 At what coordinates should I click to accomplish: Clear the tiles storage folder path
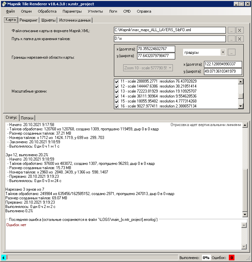[240, 39]
